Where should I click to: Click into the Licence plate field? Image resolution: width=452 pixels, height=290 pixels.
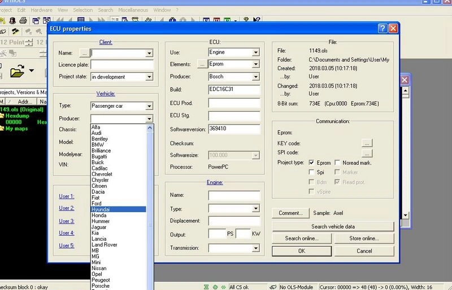point(122,65)
